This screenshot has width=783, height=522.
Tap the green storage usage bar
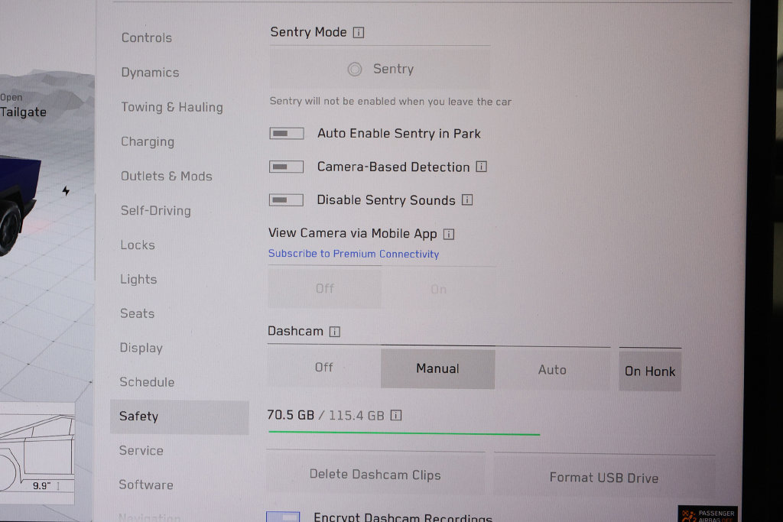[x=404, y=433]
